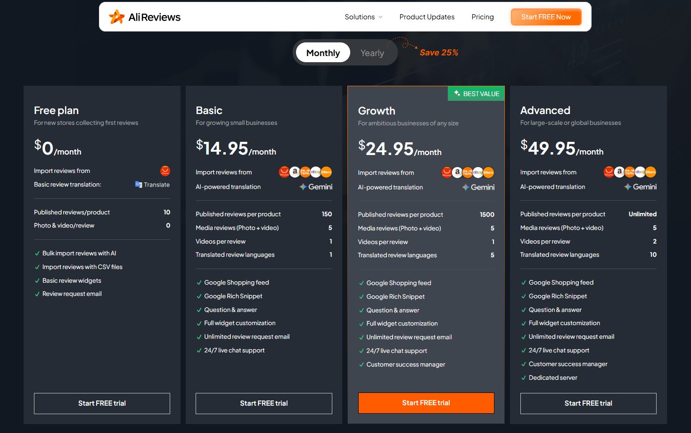Image resolution: width=691 pixels, height=433 pixels.
Task: Click the Growth plan heading
Action: (x=377, y=111)
